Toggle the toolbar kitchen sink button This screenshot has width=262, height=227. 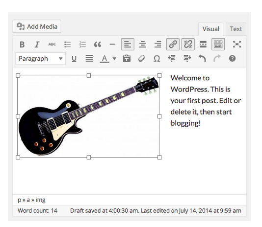tap(218, 45)
